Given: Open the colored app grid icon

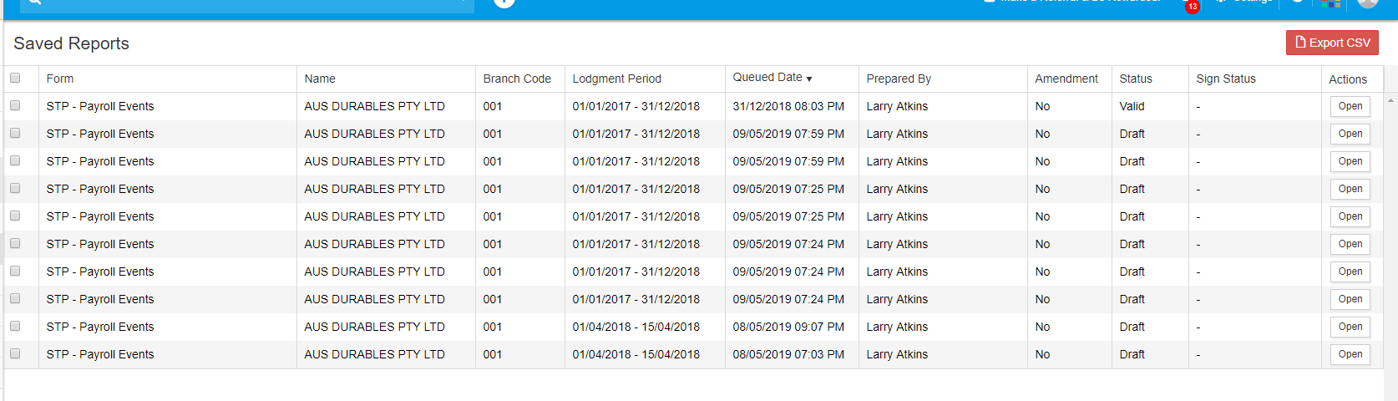Looking at the screenshot, I should click(x=1331, y=3).
